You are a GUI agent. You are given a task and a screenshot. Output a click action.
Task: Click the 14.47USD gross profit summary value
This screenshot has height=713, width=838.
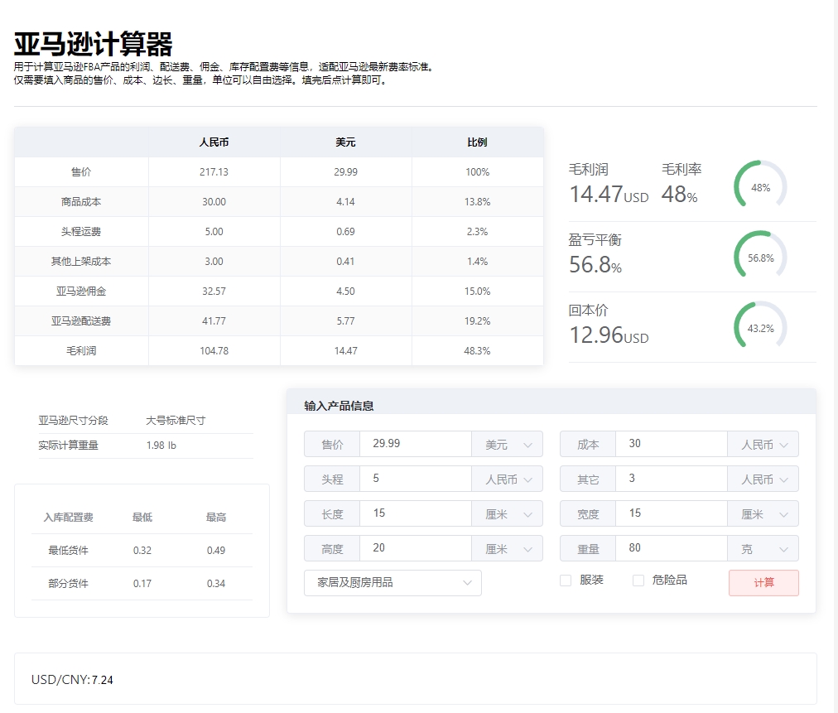(609, 194)
